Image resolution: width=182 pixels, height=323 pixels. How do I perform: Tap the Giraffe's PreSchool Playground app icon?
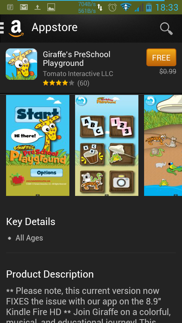click(x=22, y=64)
